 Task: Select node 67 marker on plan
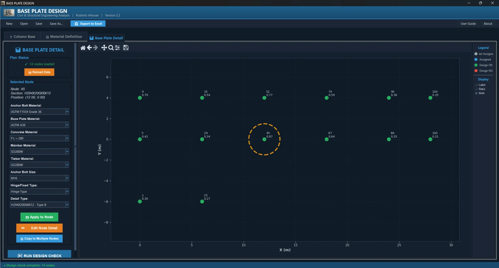(x=327, y=139)
